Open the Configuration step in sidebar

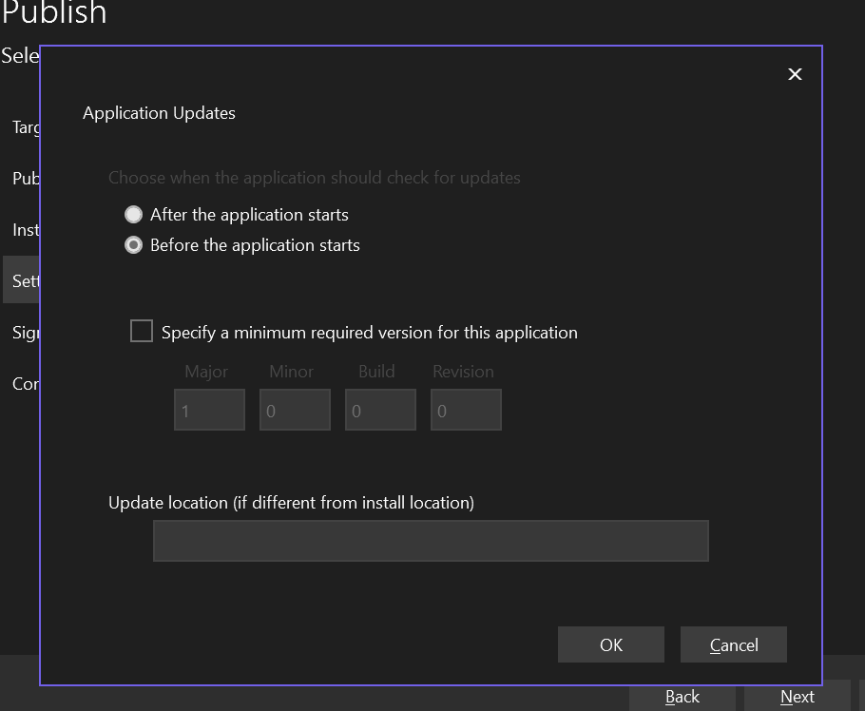(25, 383)
